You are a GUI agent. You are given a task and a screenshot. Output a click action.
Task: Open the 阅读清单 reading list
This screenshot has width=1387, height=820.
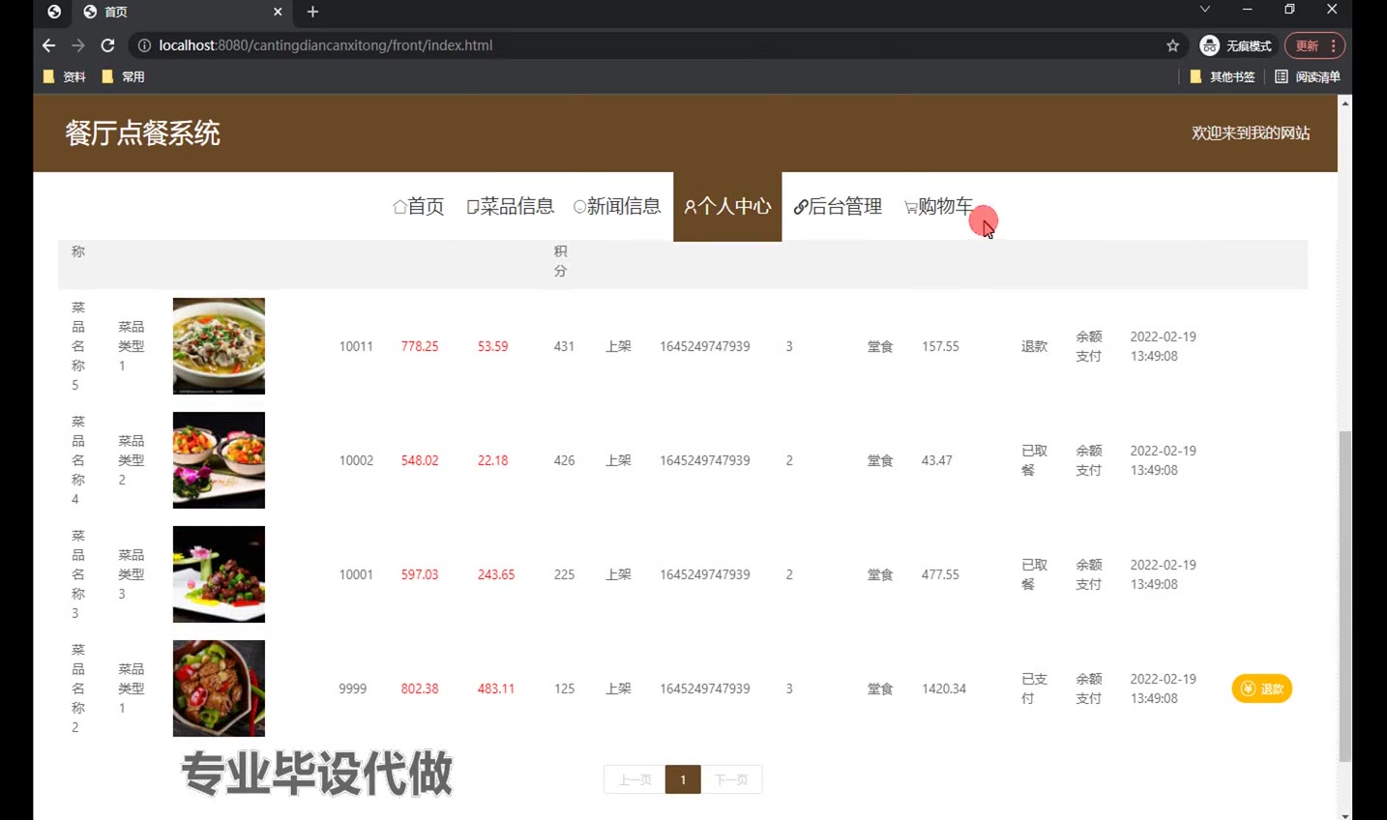click(x=1308, y=76)
